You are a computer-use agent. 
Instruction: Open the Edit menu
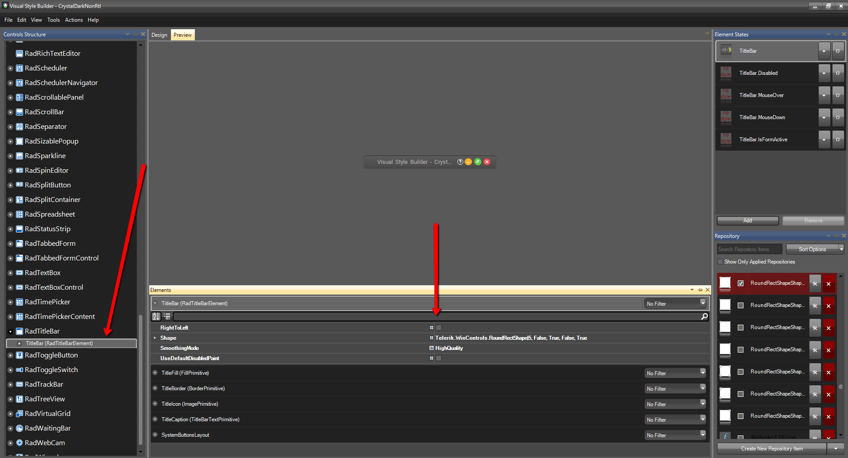pos(22,20)
